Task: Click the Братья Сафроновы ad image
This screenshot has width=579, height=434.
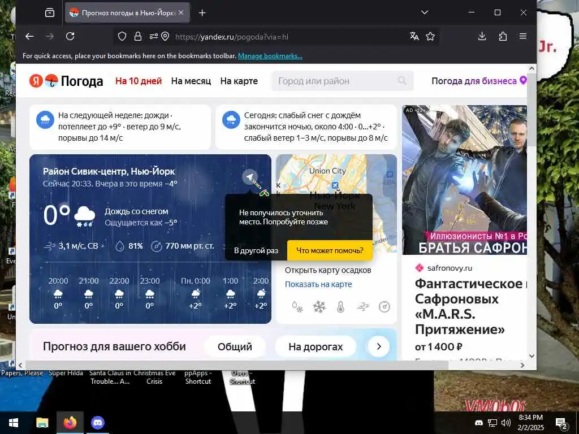Action: tap(464, 180)
